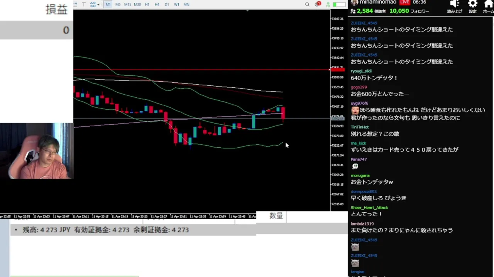Switch chart to M15 timeframe
Viewport: 494px width, 277px height.
click(x=127, y=4)
